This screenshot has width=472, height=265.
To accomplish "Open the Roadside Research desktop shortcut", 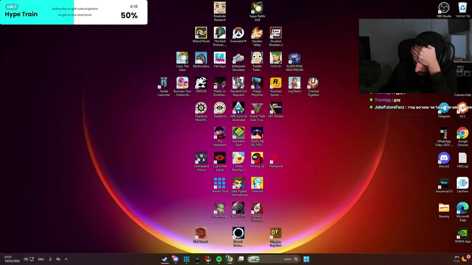I will point(220,11).
